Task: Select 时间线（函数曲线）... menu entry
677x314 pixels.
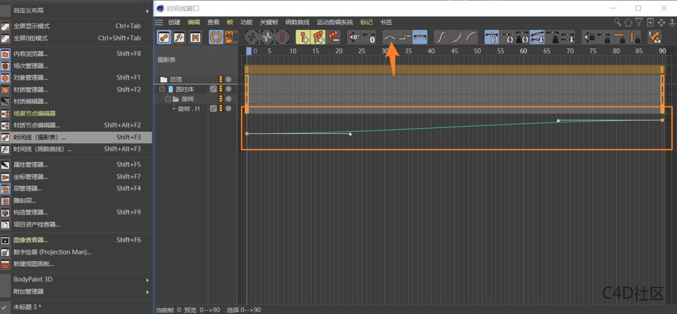Action: tap(43, 149)
